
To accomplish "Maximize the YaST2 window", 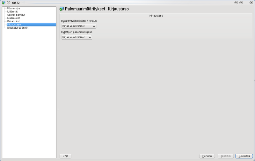I will 241,3.
